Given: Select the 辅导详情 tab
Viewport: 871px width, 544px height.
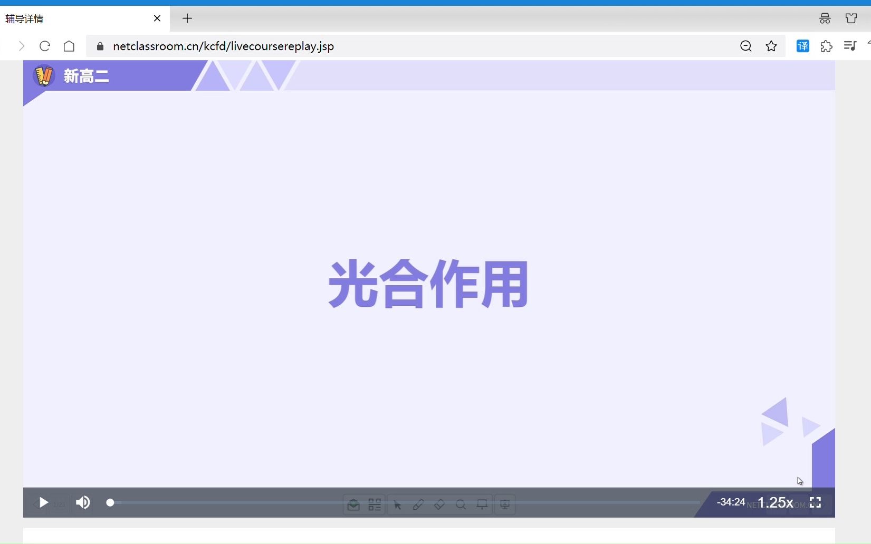Looking at the screenshot, I should coord(85,18).
